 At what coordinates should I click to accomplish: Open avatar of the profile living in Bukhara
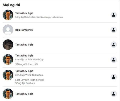(x=8, y=75)
